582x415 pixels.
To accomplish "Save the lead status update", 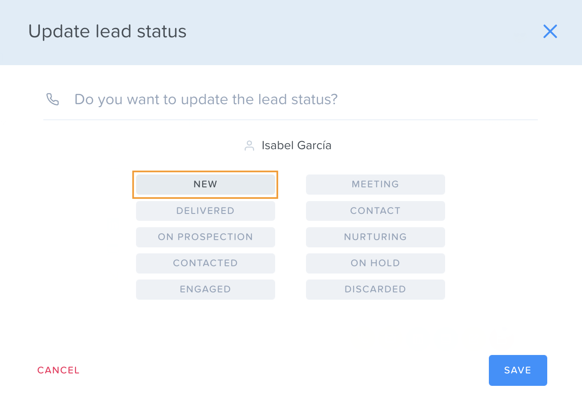I will pyautogui.click(x=518, y=370).
